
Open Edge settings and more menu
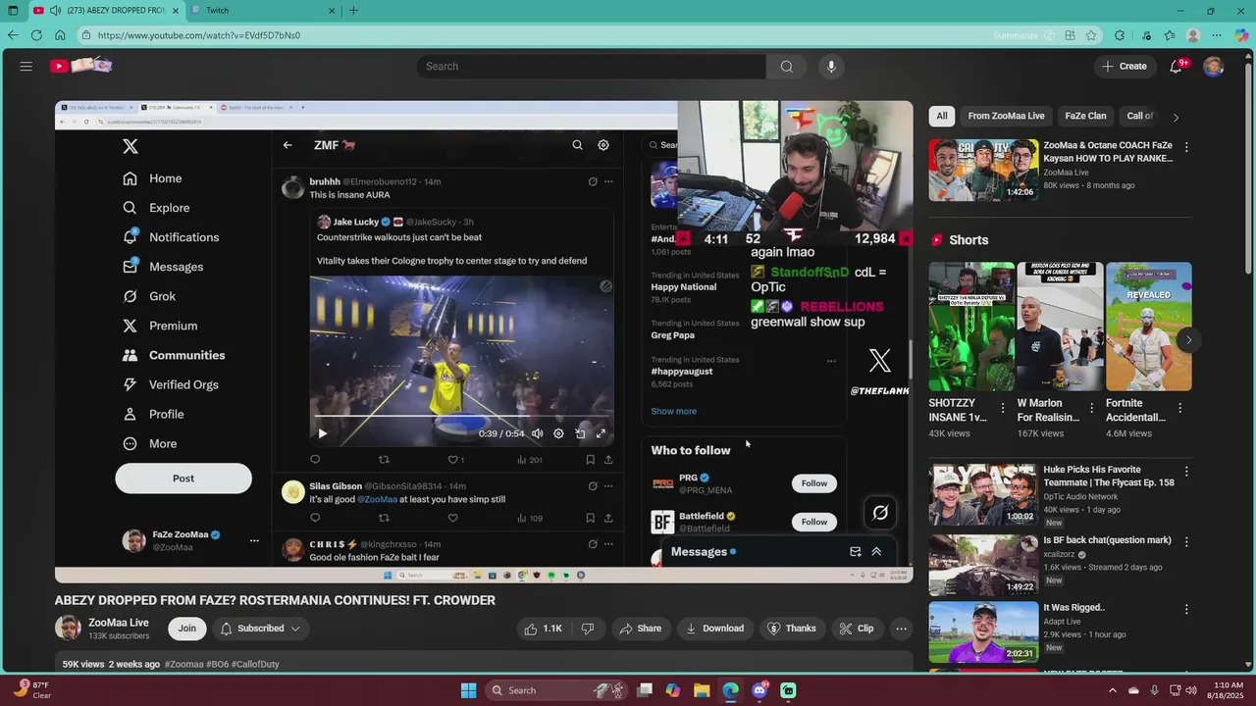[x=1217, y=35]
